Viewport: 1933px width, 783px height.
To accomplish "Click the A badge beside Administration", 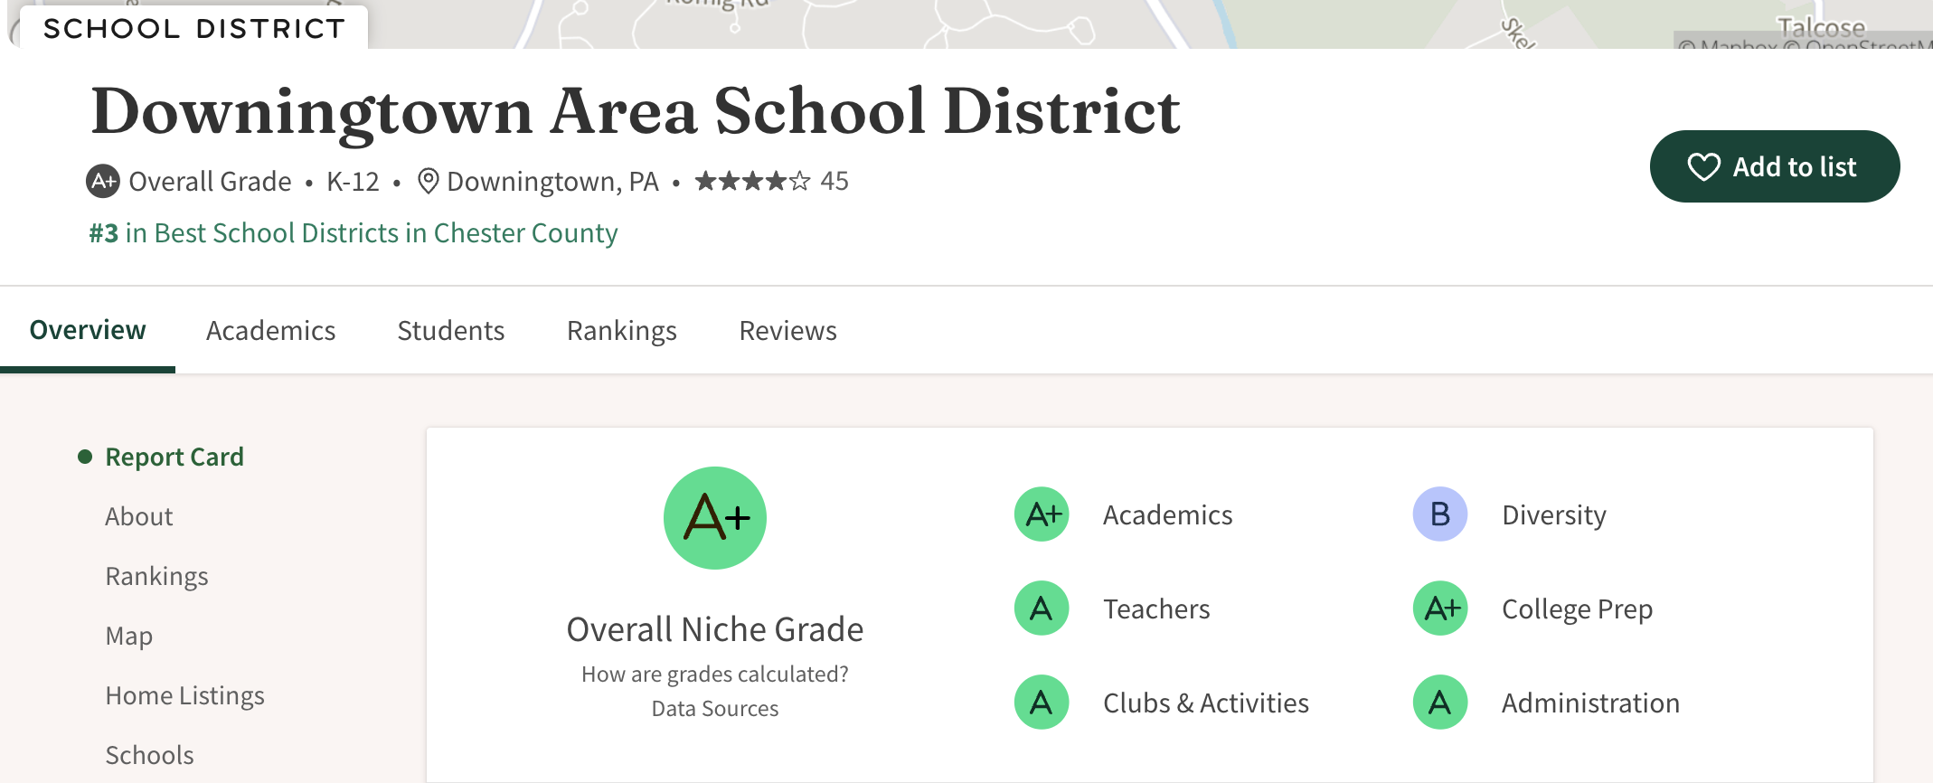I will (x=1439, y=703).
